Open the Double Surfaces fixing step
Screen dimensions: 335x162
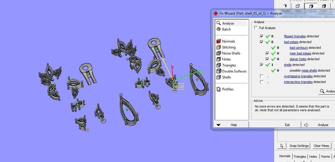pos(232,71)
